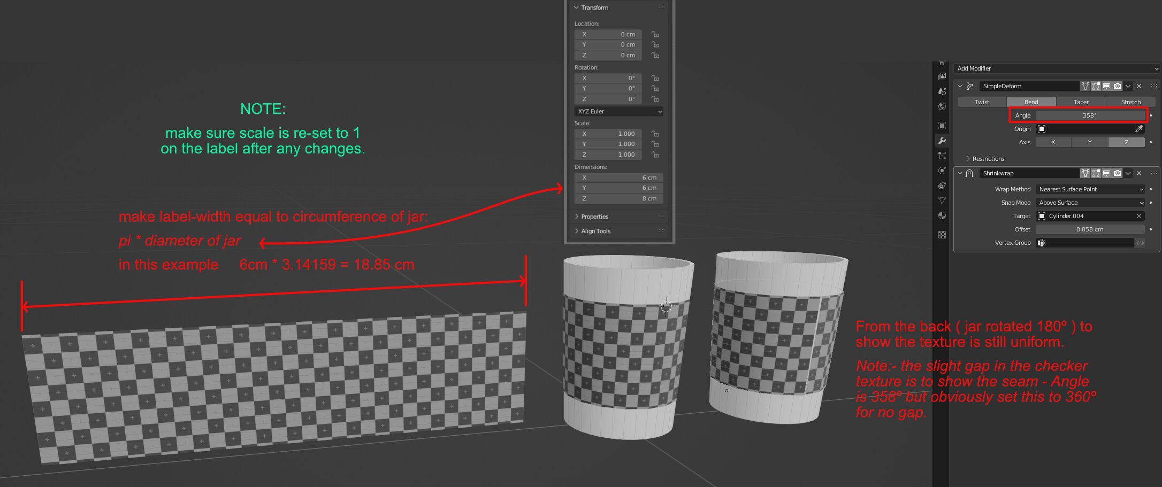
Task: Open SimpleDeform extra options chevron
Action: [1128, 86]
